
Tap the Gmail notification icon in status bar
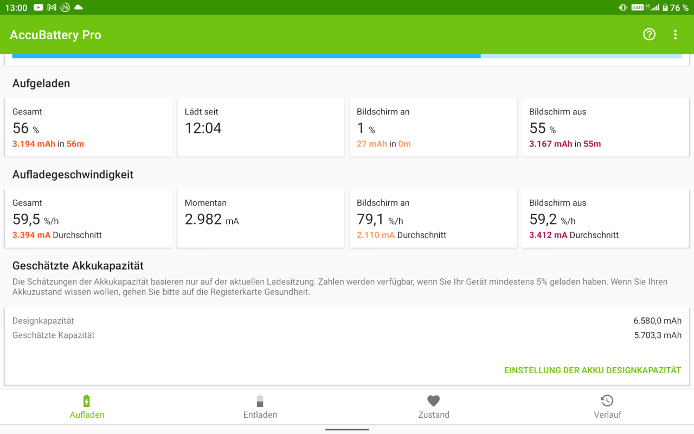[52, 8]
